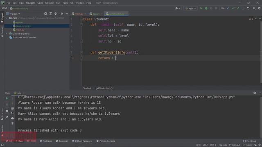Open Project panel options gear

click(x=62, y=13)
